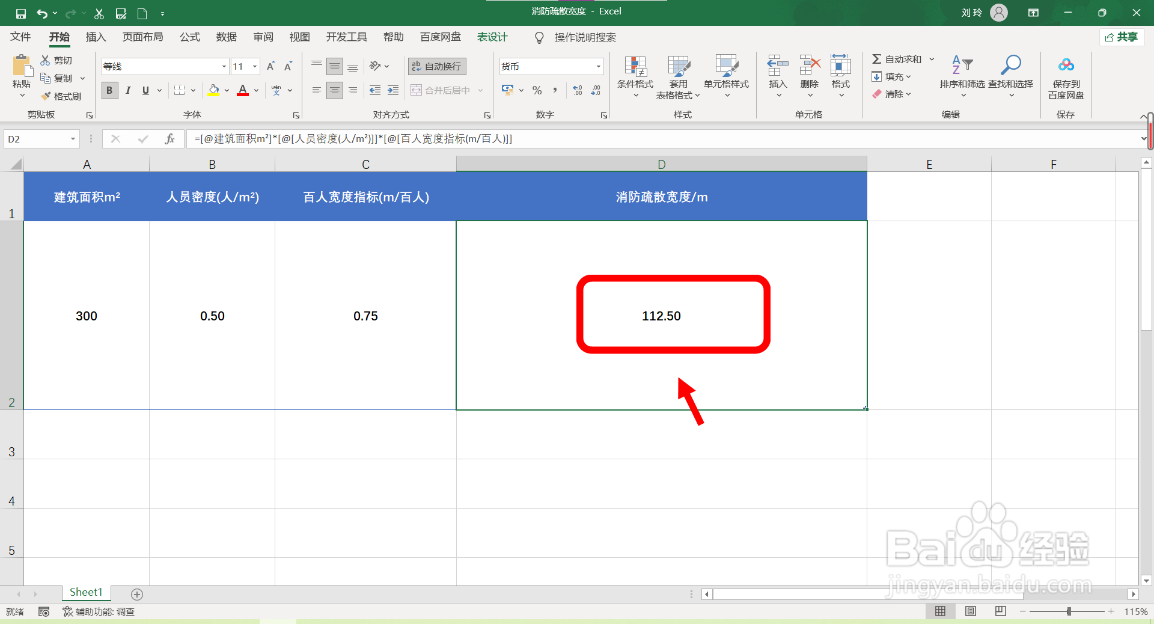Click the Merge and Center icon
The width and height of the screenshot is (1154, 624).
[x=416, y=90]
